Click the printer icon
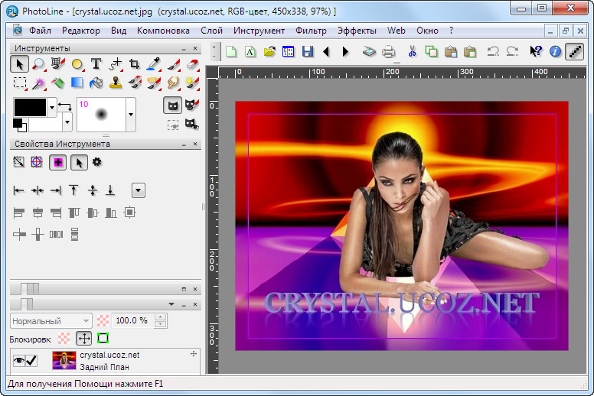The image size is (594, 396). [x=388, y=51]
